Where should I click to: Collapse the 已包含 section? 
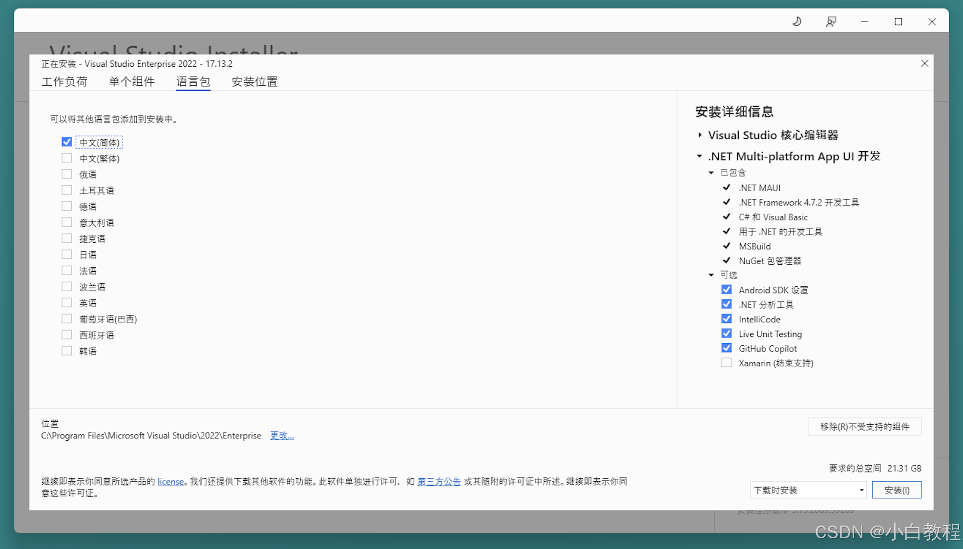tap(712, 173)
